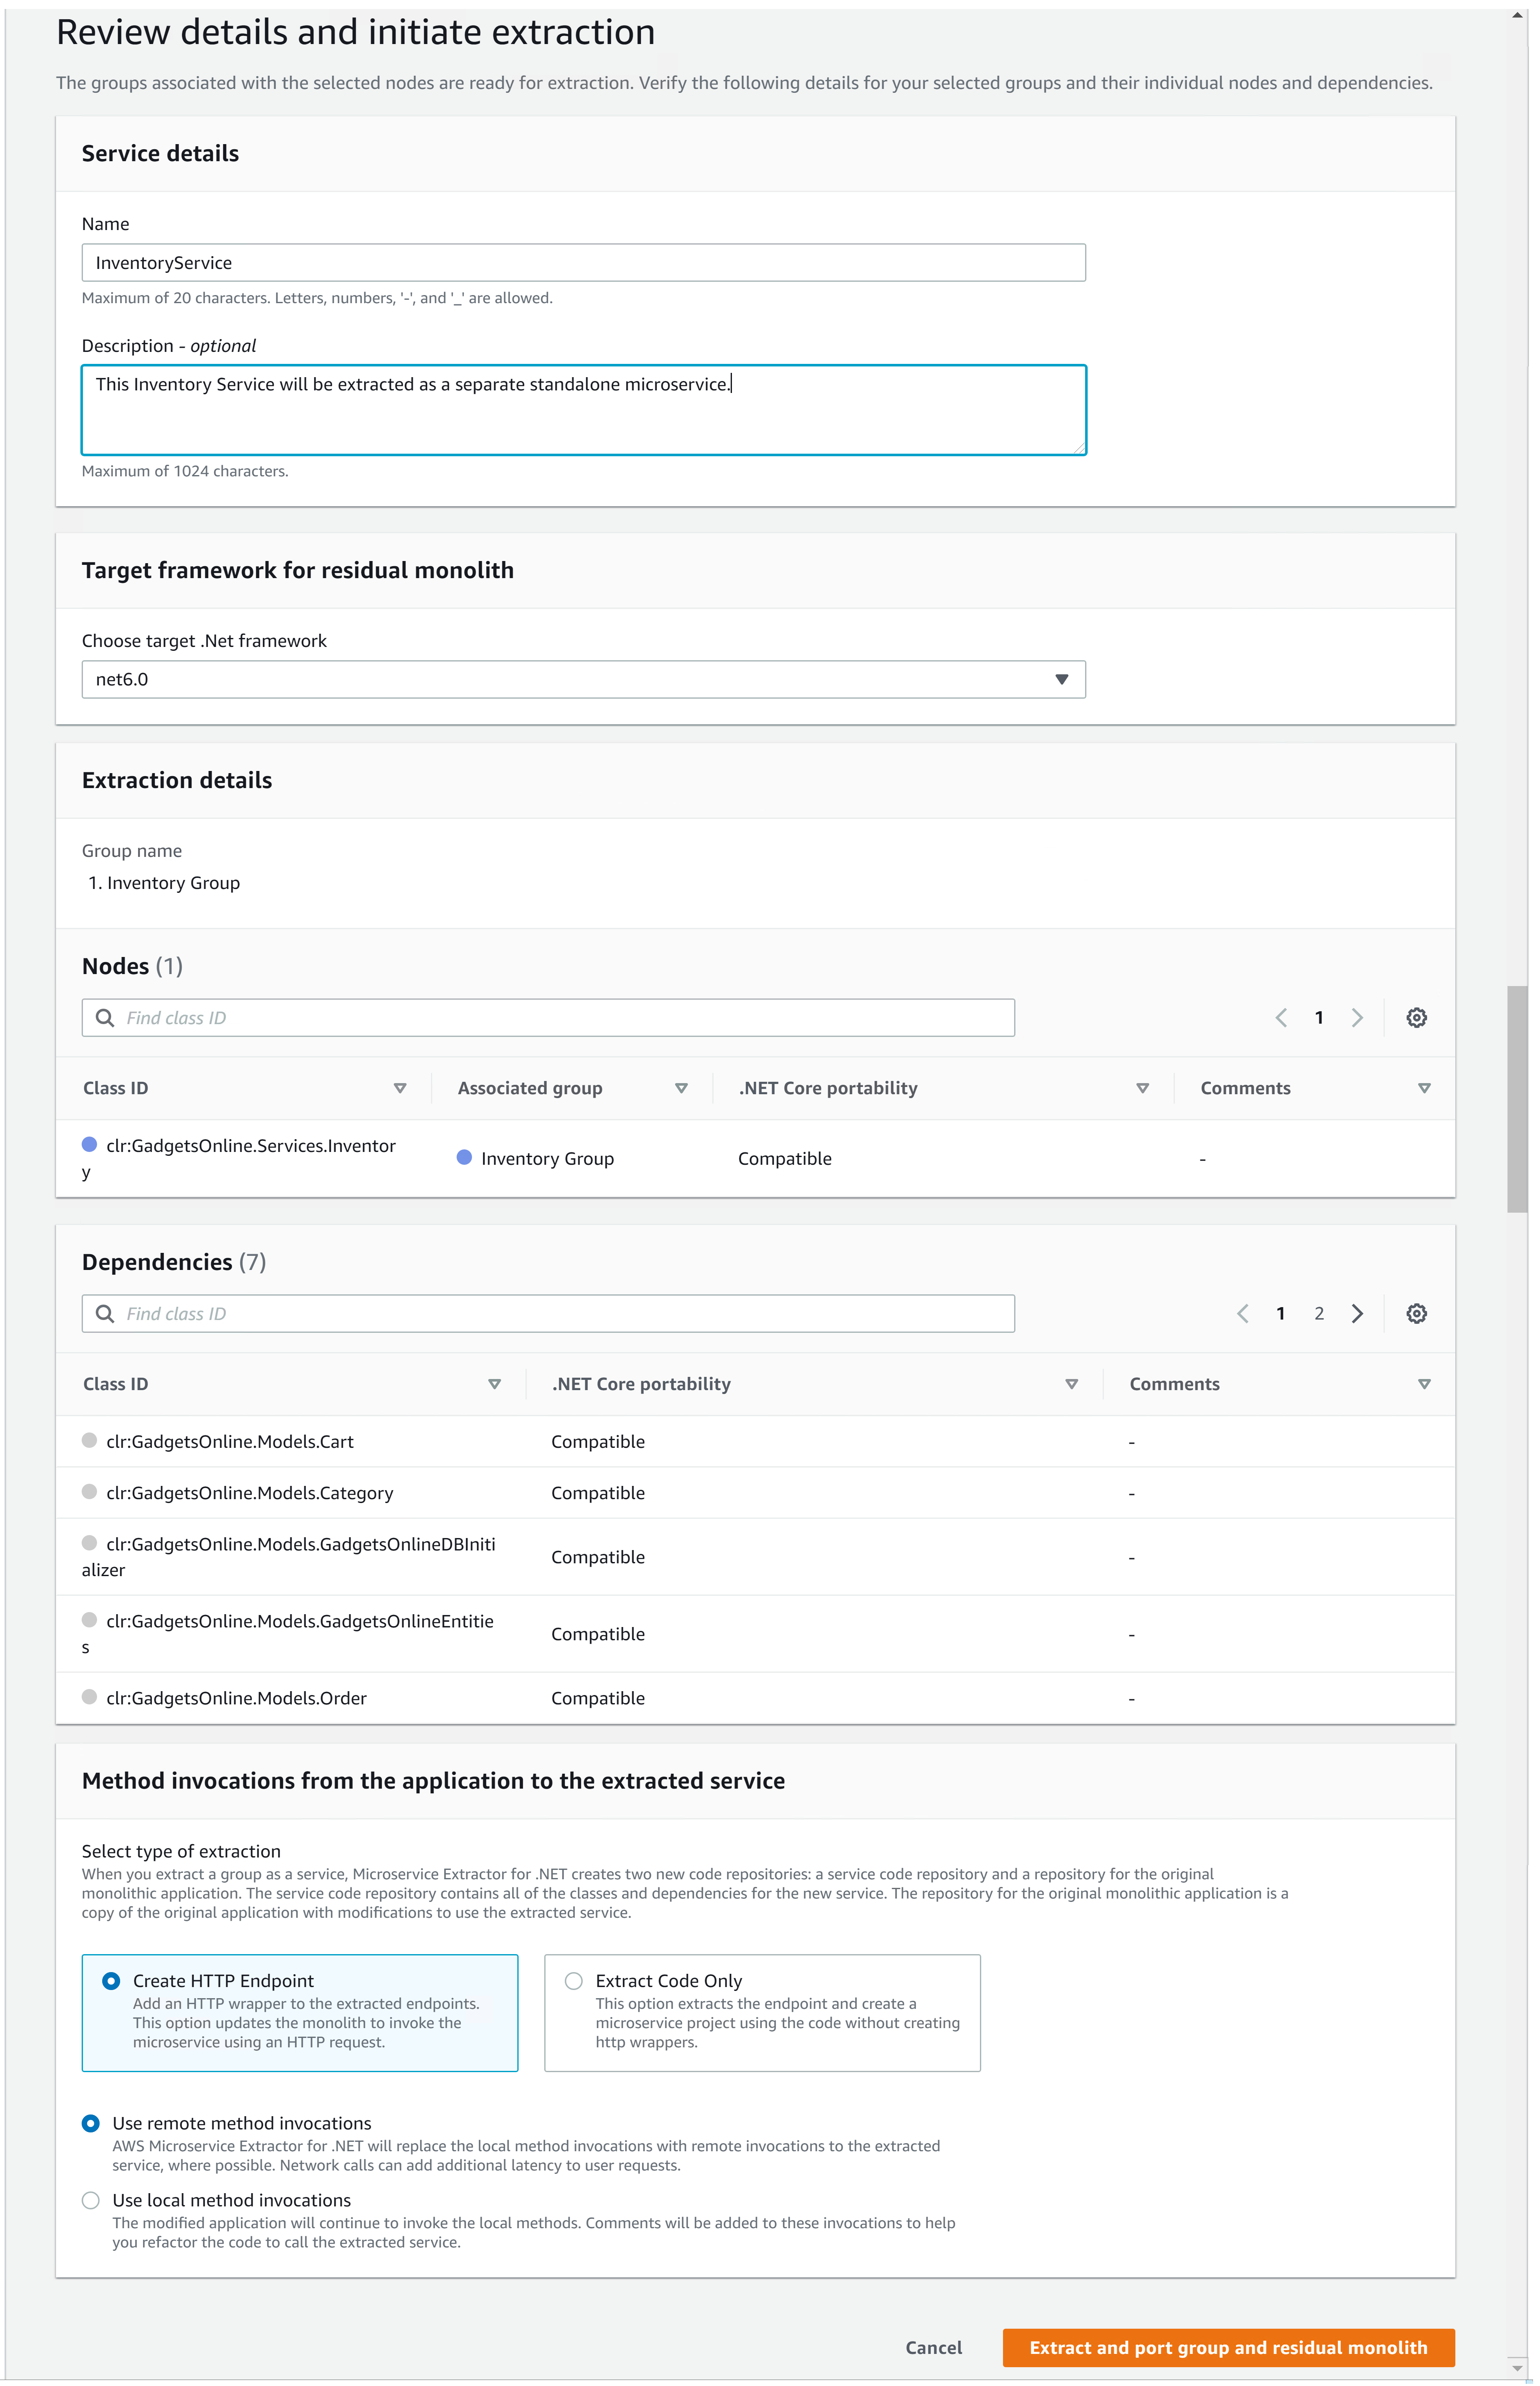Select Use local method invocations
1540x2386 pixels.
[x=91, y=2200]
